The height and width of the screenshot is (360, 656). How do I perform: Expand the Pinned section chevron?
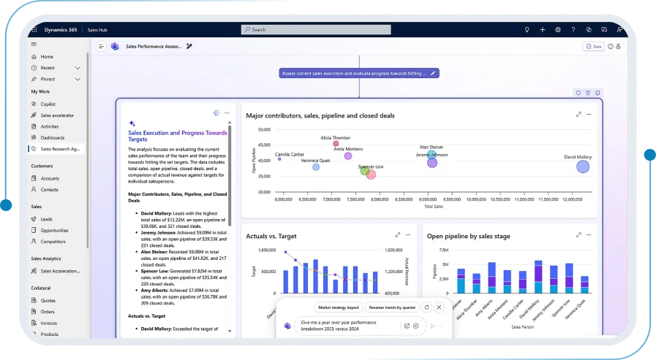click(78, 79)
